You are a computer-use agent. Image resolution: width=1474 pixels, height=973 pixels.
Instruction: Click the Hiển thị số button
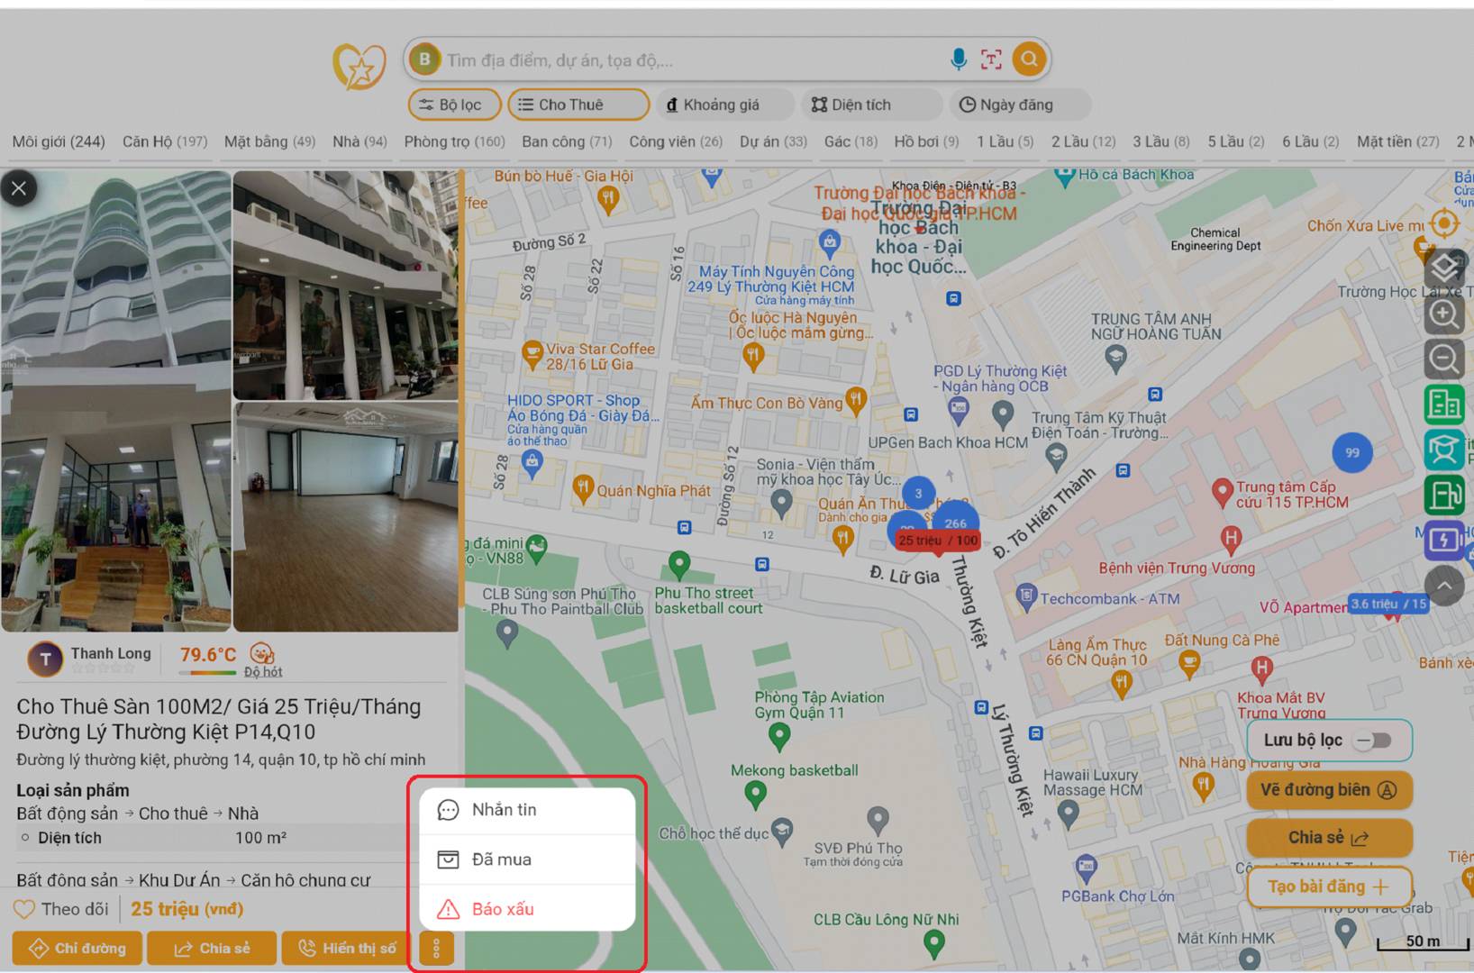click(x=346, y=948)
